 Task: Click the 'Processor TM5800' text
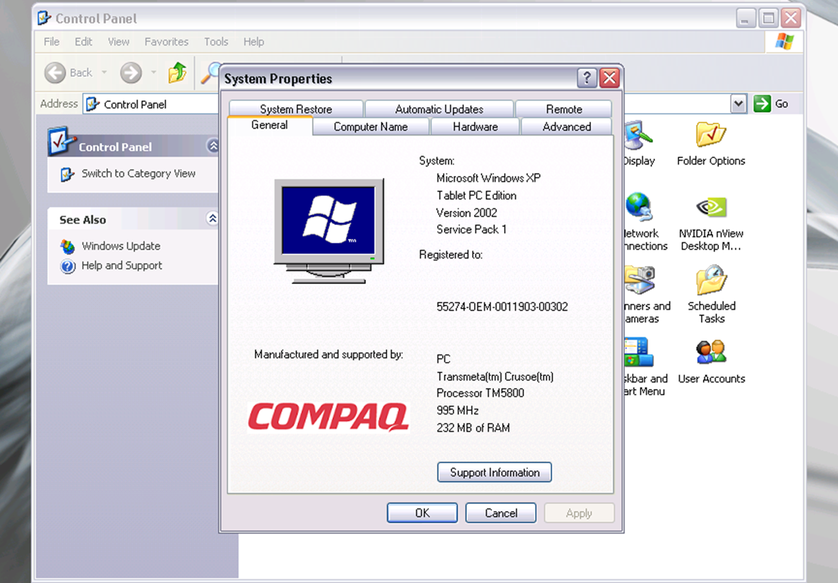(x=480, y=393)
